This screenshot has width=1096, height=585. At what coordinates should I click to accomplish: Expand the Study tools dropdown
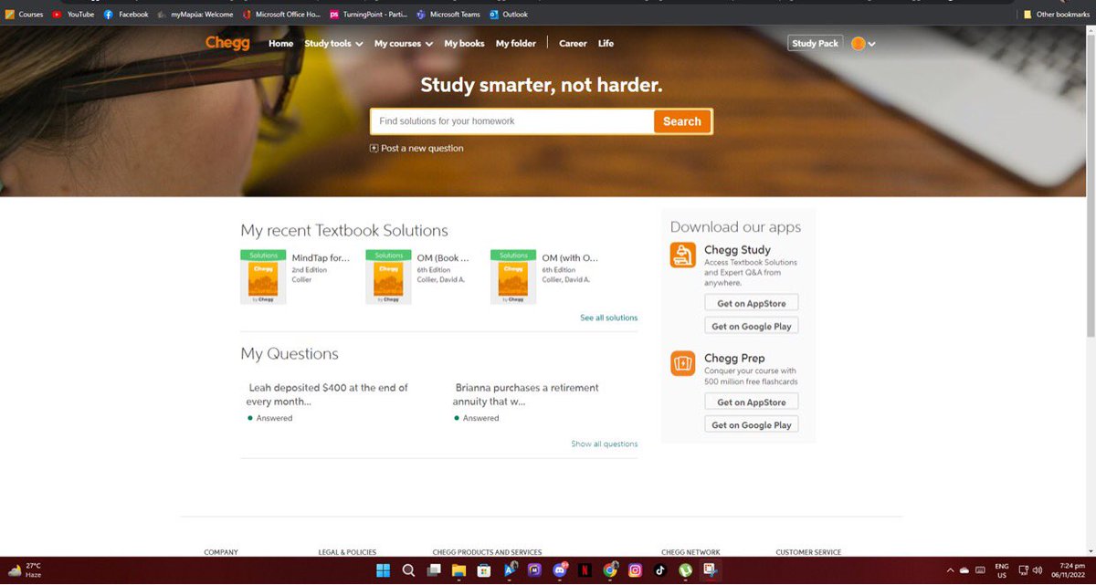tap(333, 44)
